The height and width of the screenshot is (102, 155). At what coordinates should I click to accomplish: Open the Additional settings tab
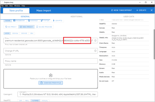tap(76, 17)
